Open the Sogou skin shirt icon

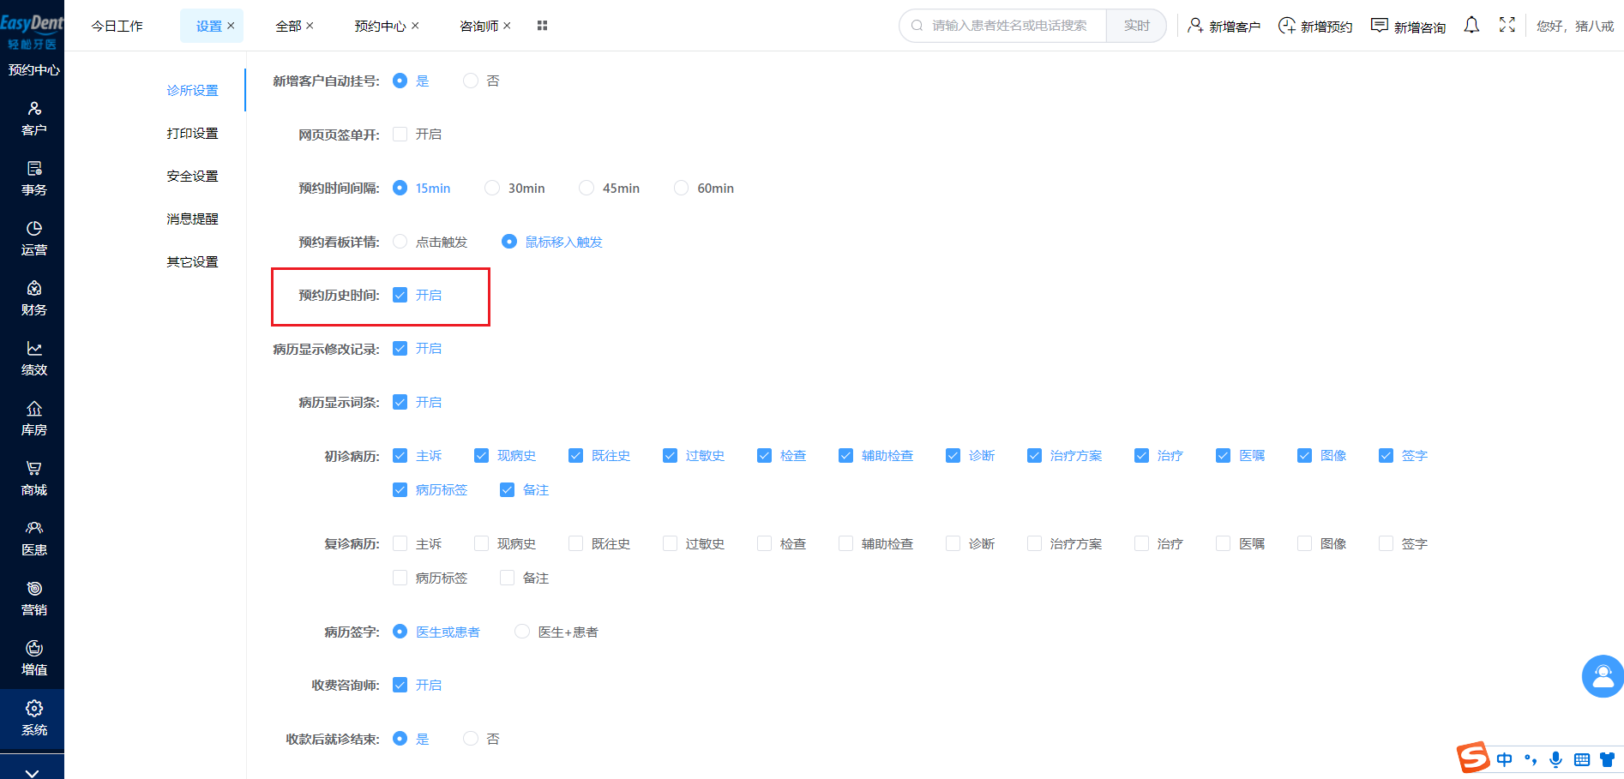tap(1608, 759)
